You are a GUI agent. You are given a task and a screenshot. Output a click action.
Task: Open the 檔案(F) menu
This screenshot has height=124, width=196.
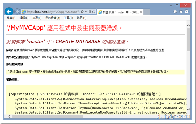[11, 18]
